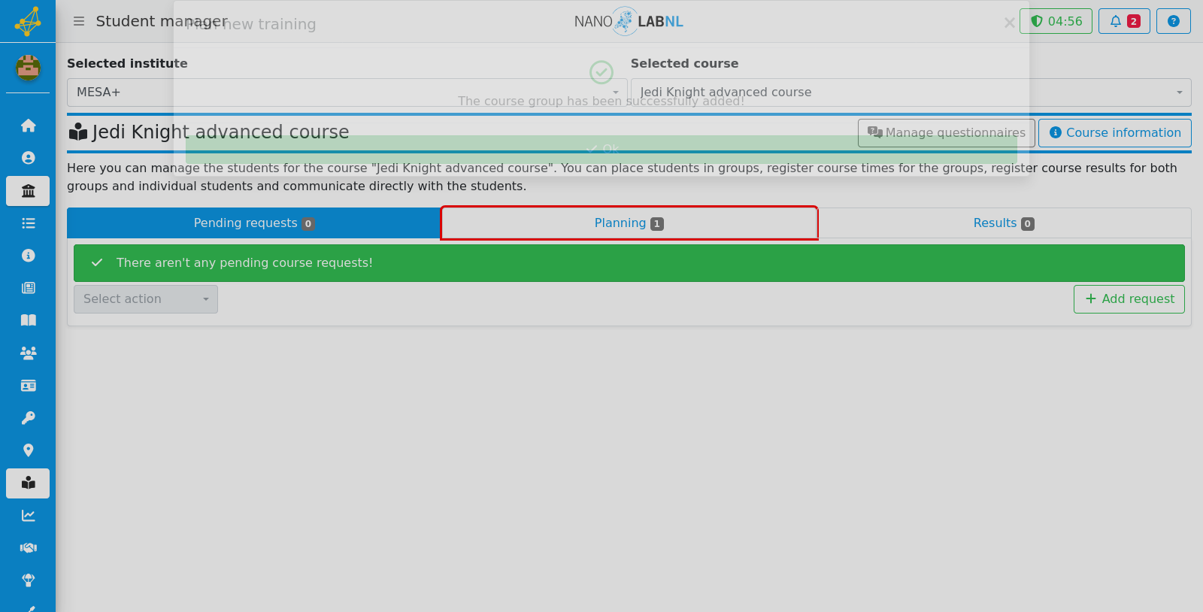Open the Home icon in sidebar
The image size is (1203, 612).
pyautogui.click(x=28, y=126)
